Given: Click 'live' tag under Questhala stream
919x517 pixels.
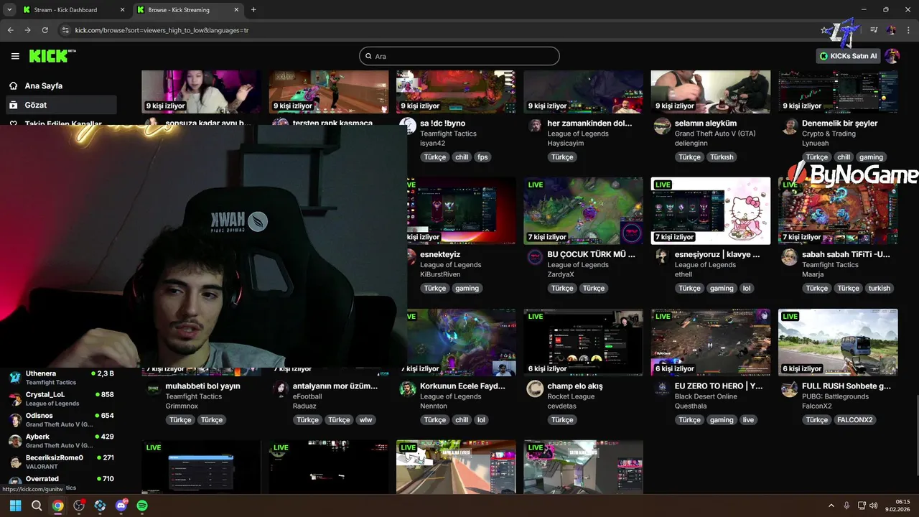Looking at the screenshot, I should [748, 420].
